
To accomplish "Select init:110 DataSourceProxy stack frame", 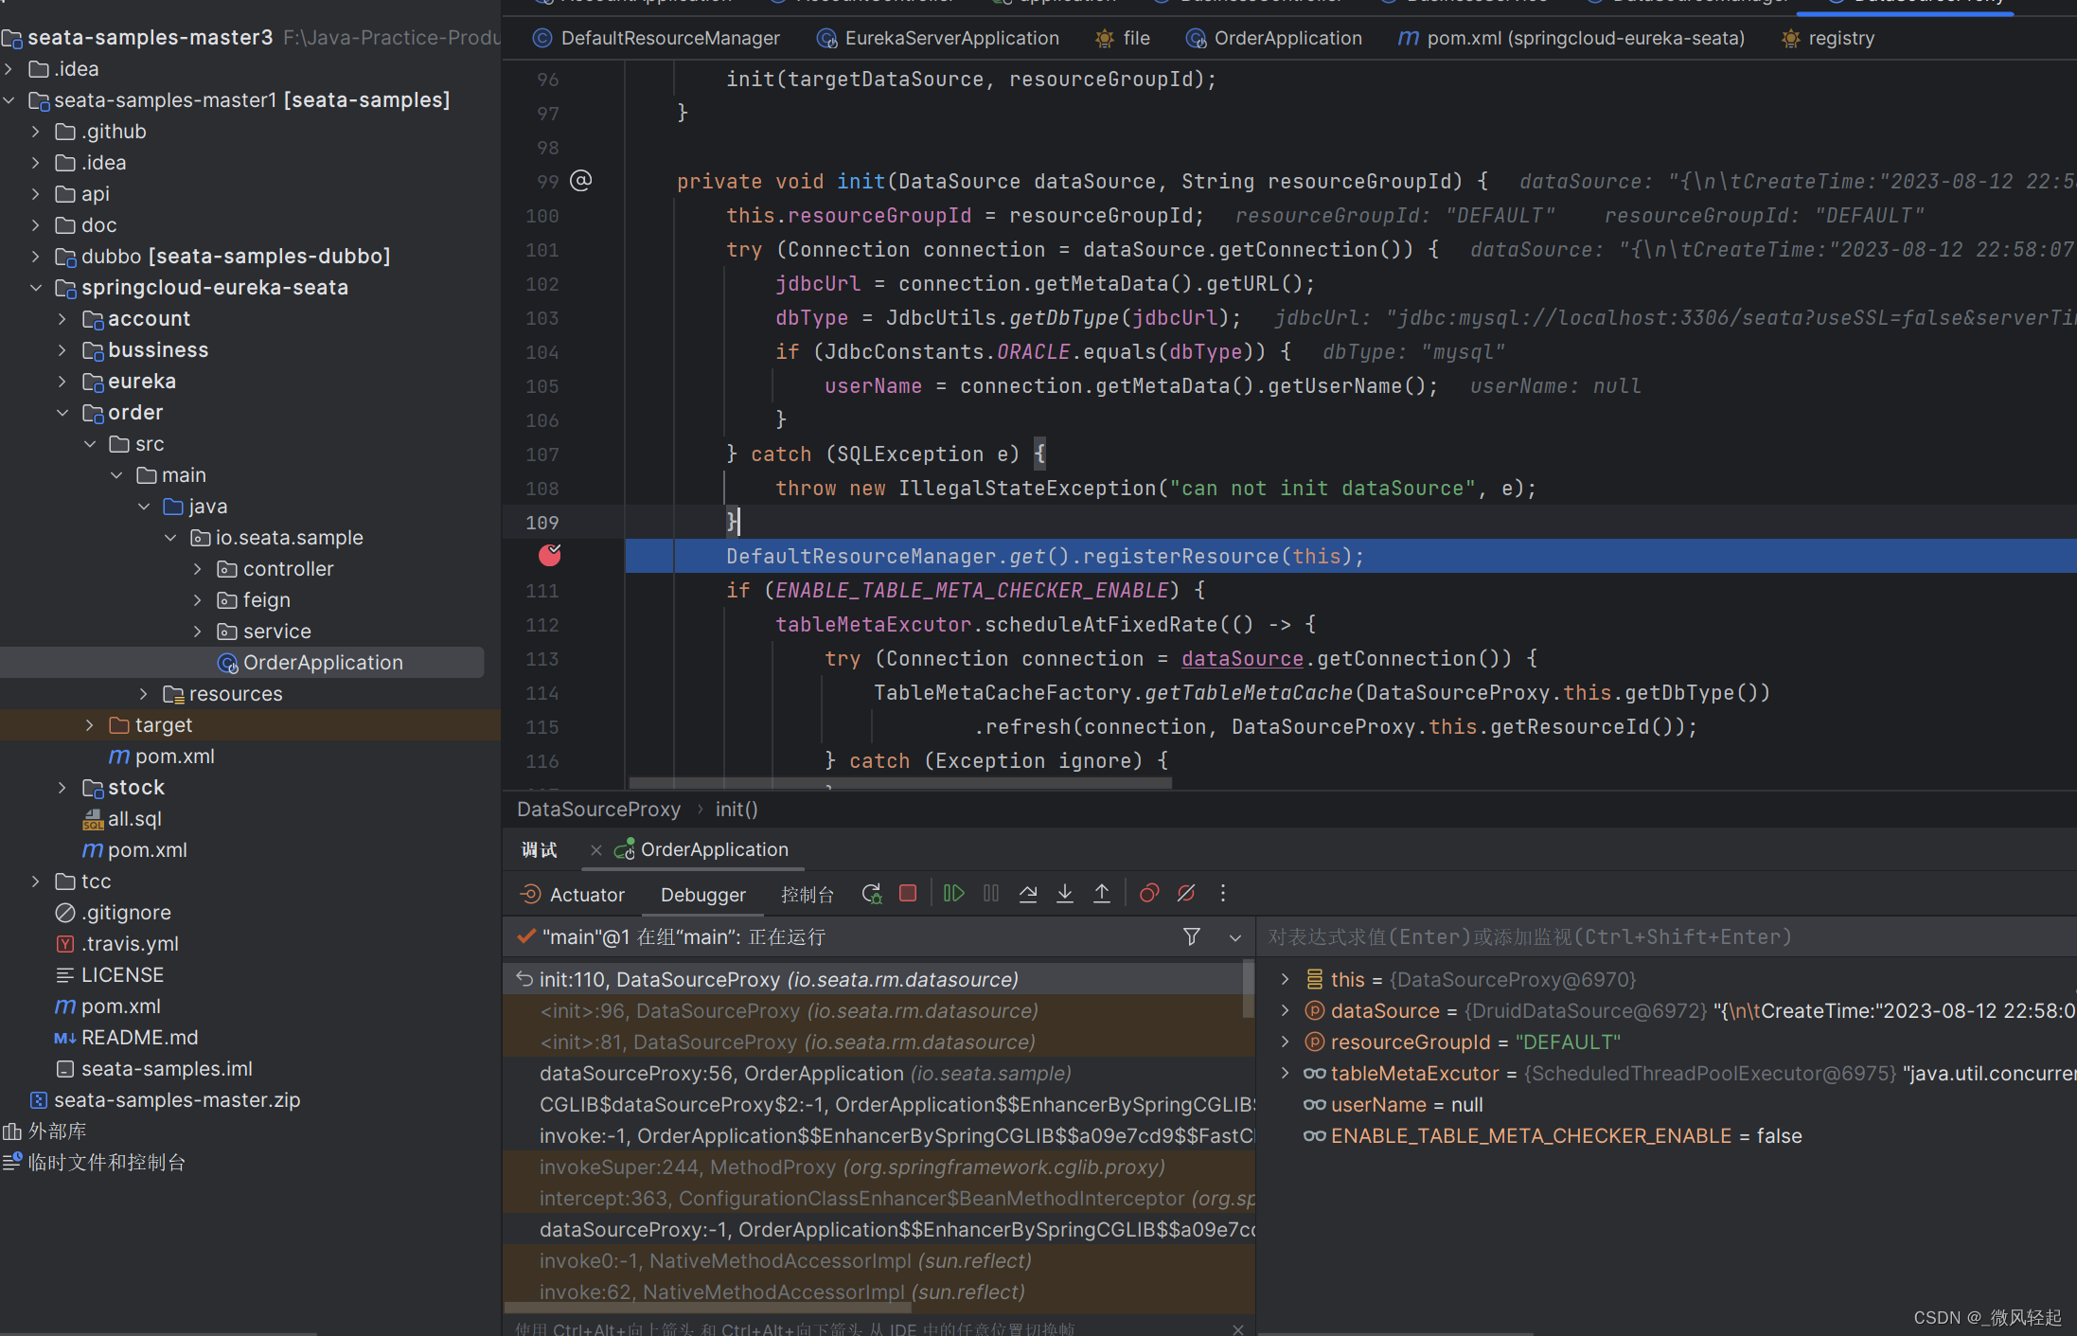I will click(x=874, y=980).
